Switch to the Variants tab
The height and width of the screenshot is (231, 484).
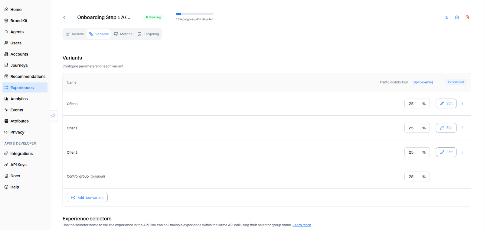coord(99,34)
